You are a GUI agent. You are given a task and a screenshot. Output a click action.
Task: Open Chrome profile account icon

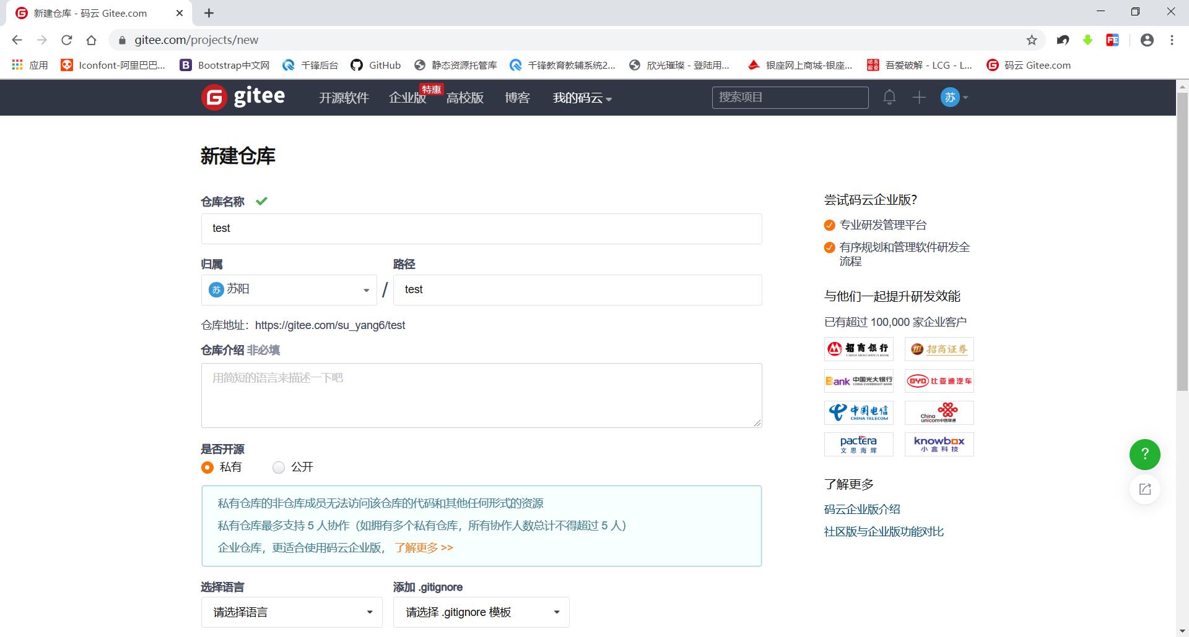pyautogui.click(x=1147, y=40)
